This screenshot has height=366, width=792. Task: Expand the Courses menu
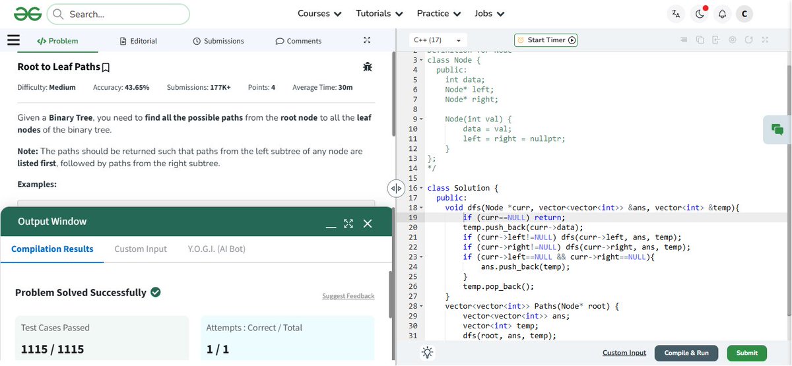[x=319, y=13]
